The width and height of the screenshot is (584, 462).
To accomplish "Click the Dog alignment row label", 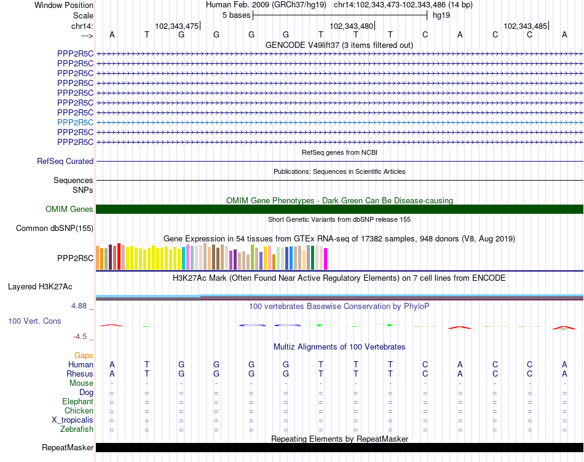I will (x=86, y=393).
